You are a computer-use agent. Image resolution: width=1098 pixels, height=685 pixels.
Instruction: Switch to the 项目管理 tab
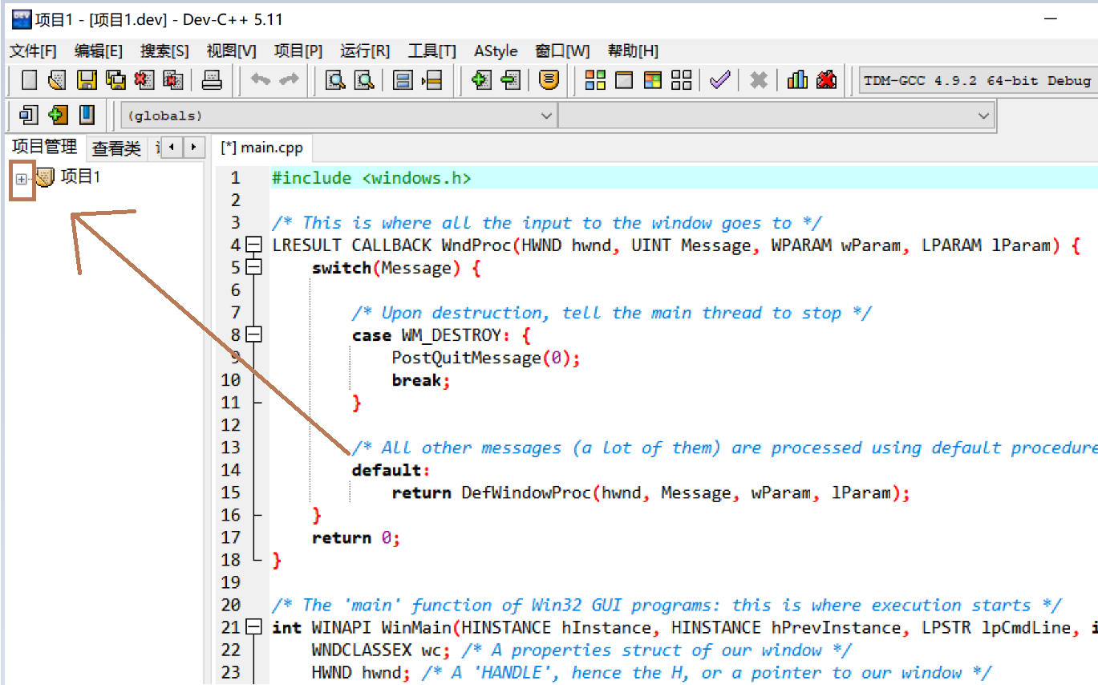[x=45, y=147]
